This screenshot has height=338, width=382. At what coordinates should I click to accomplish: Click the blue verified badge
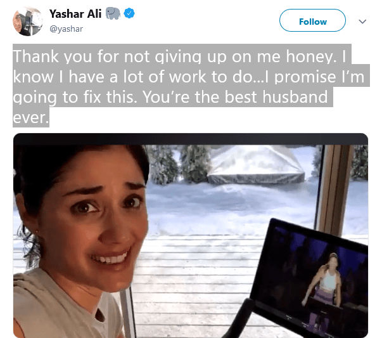129,13
